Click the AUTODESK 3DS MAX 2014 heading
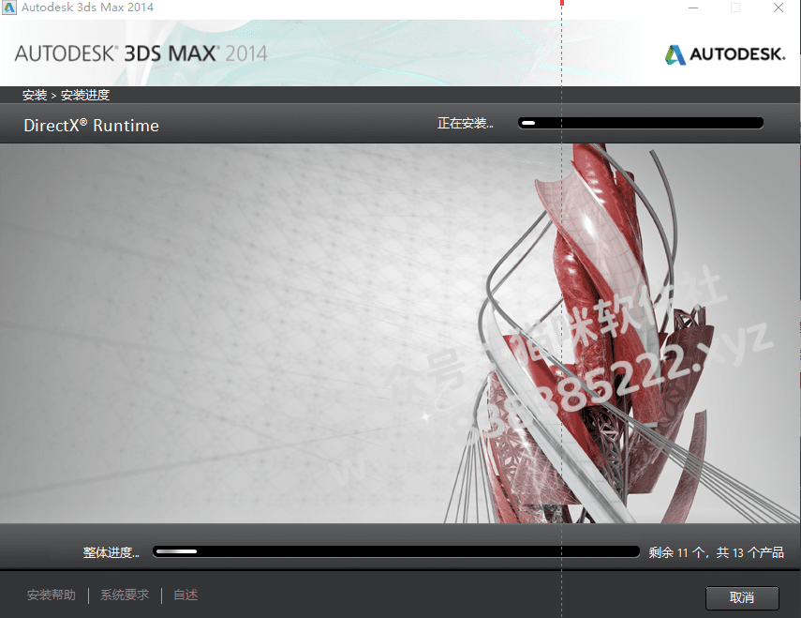Viewport: 801px width, 618px height. coord(141,53)
